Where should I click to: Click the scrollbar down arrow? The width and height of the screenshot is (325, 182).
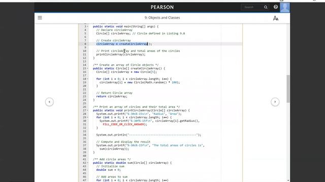coord(288,180)
